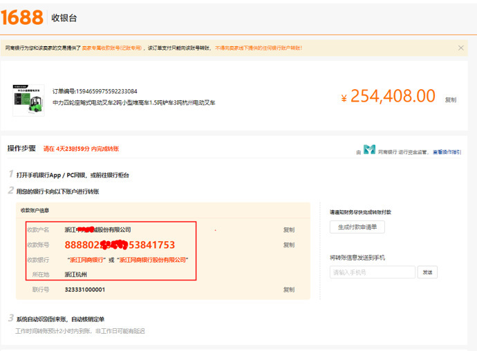Dismiss the yellow notice banner

click(461, 48)
